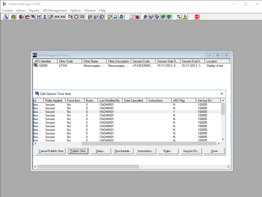The image size is (262, 197).
Task: Click the person with green arrows icon
Action: click(x=169, y=17)
